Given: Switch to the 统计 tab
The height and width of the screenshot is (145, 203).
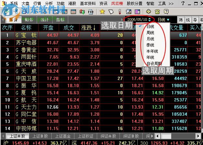Looking at the screenshot, I should 44,20.
